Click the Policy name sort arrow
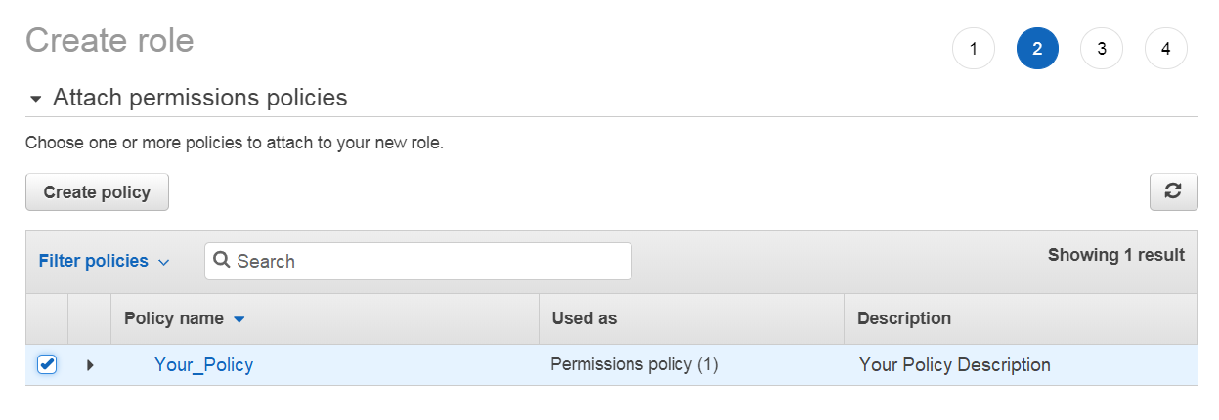 [x=239, y=319]
